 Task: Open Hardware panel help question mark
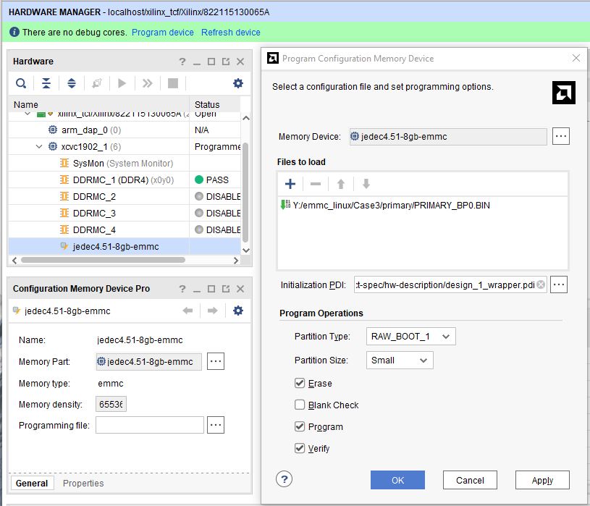tap(182, 62)
